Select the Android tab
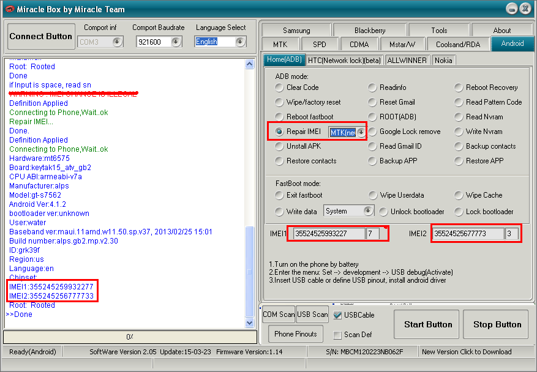 (x=513, y=43)
